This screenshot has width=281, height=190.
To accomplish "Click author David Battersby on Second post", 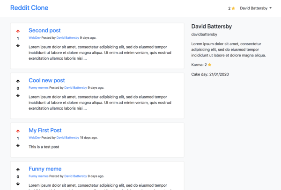I will [68, 37].
